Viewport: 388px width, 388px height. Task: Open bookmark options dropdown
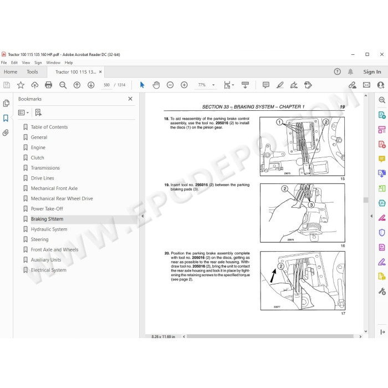coord(23,113)
